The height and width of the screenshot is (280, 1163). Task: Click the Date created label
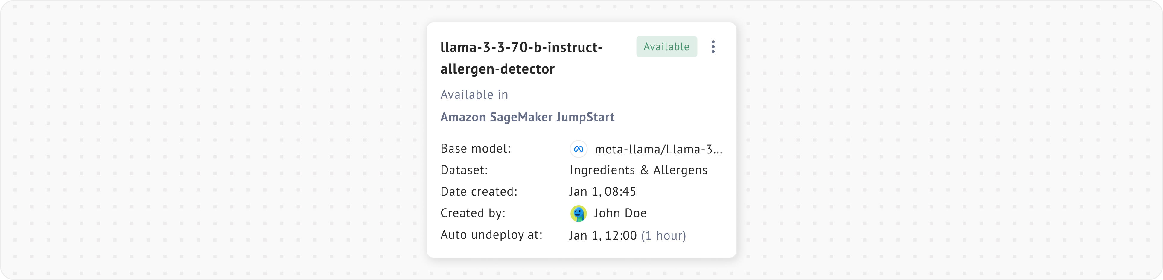tap(479, 192)
